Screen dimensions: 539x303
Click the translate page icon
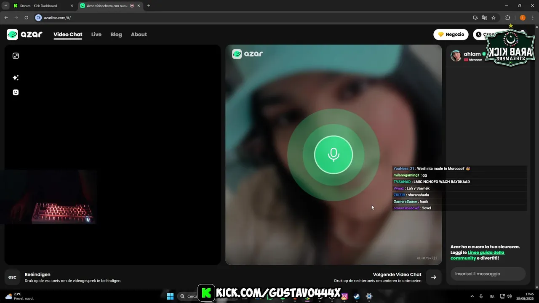pos(484,18)
